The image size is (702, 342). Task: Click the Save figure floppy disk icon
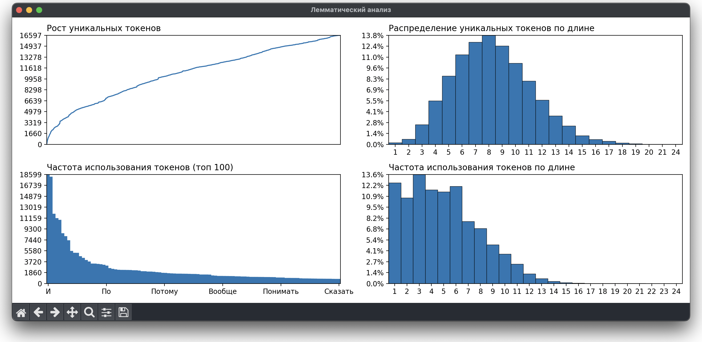[124, 312]
